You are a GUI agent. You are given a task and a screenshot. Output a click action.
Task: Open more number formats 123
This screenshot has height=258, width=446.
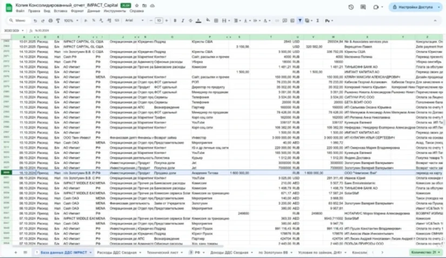click(117, 21)
